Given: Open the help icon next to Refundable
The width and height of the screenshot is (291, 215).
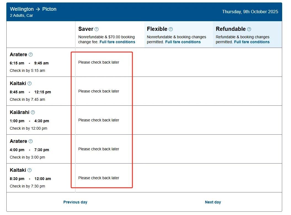Looking at the screenshot, I should coord(249,29).
